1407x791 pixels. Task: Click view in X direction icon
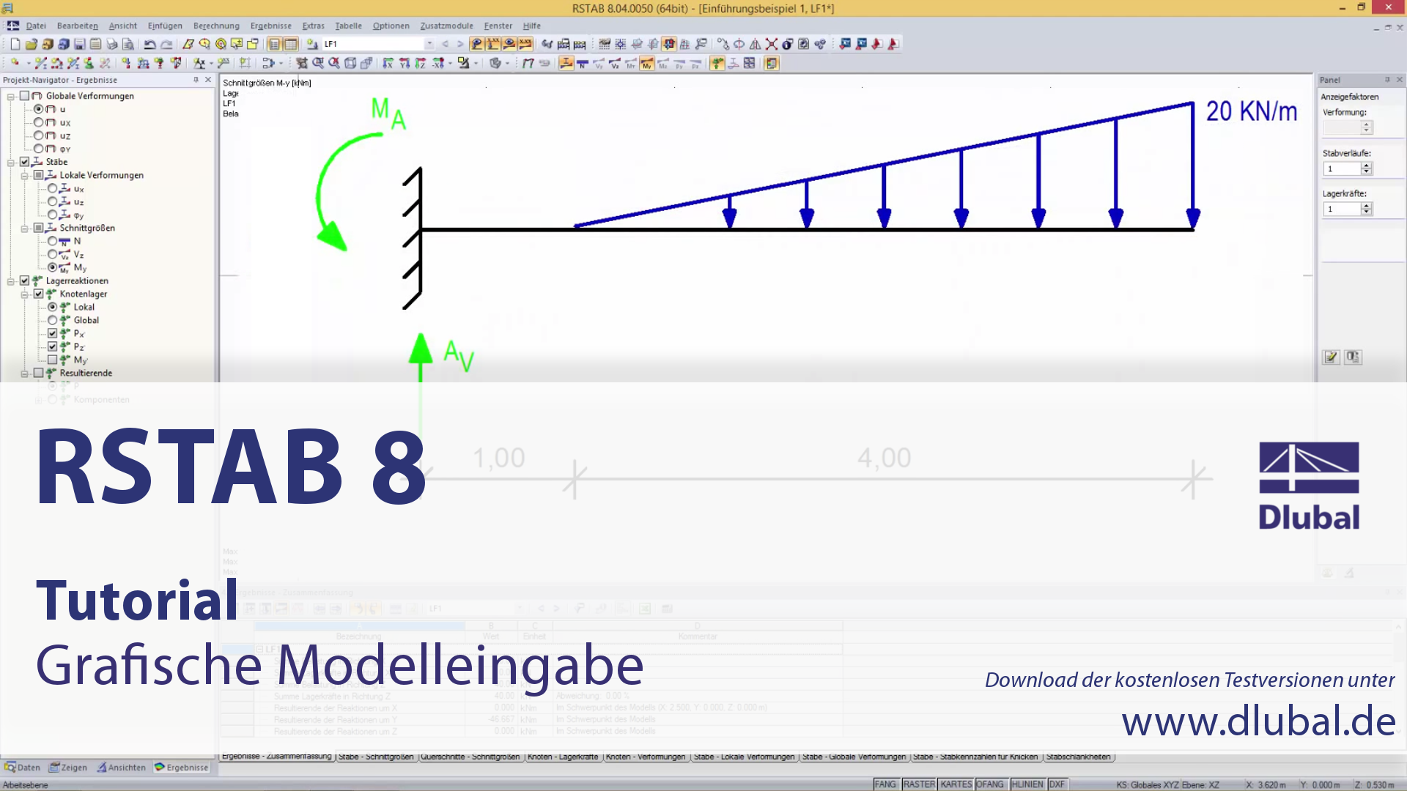tap(388, 64)
